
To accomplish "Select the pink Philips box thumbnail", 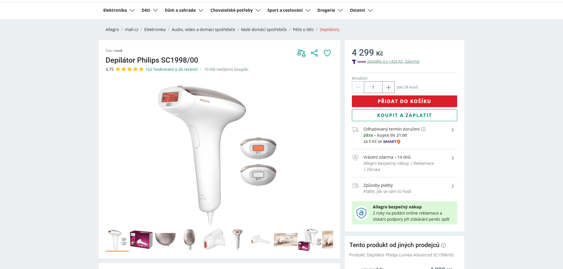I will tap(141, 239).
